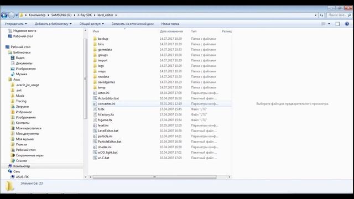Select Библиотеки in navigation pane
Image resolution: width=354 pixels, height=199 pixels.
[22, 53]
